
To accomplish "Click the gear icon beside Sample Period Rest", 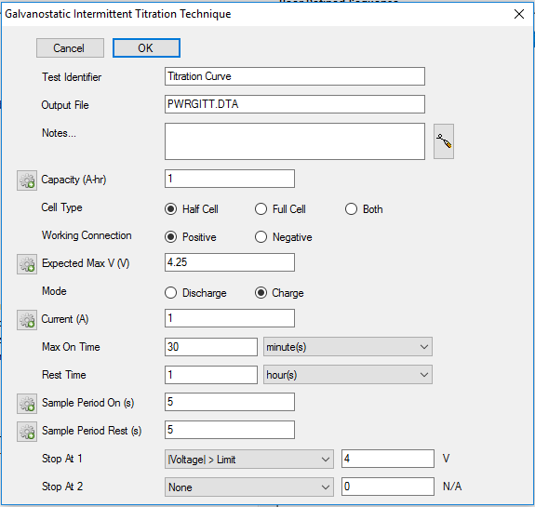I will coord(27,432).
